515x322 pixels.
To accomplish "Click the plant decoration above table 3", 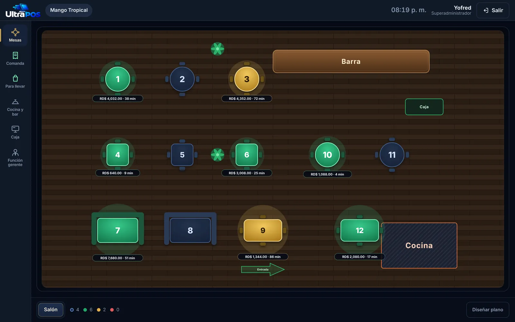I will pos(218,49).
